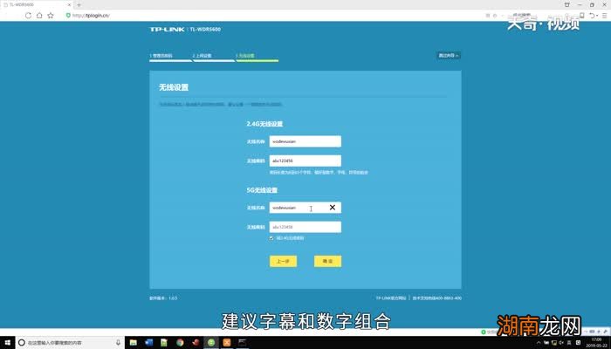Click the 2.4G wireless password field abc123456
Viewport: 611px width, 349px height.
coord(305,161)
